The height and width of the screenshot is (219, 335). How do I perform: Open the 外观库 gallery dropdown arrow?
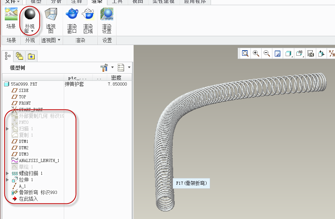pos(32,31)
